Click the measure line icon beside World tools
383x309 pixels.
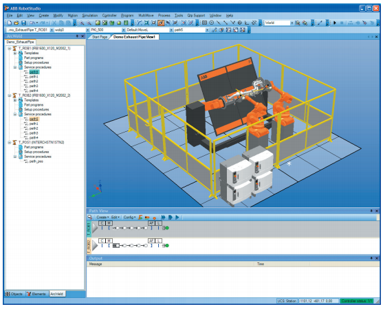click(320, 23)
